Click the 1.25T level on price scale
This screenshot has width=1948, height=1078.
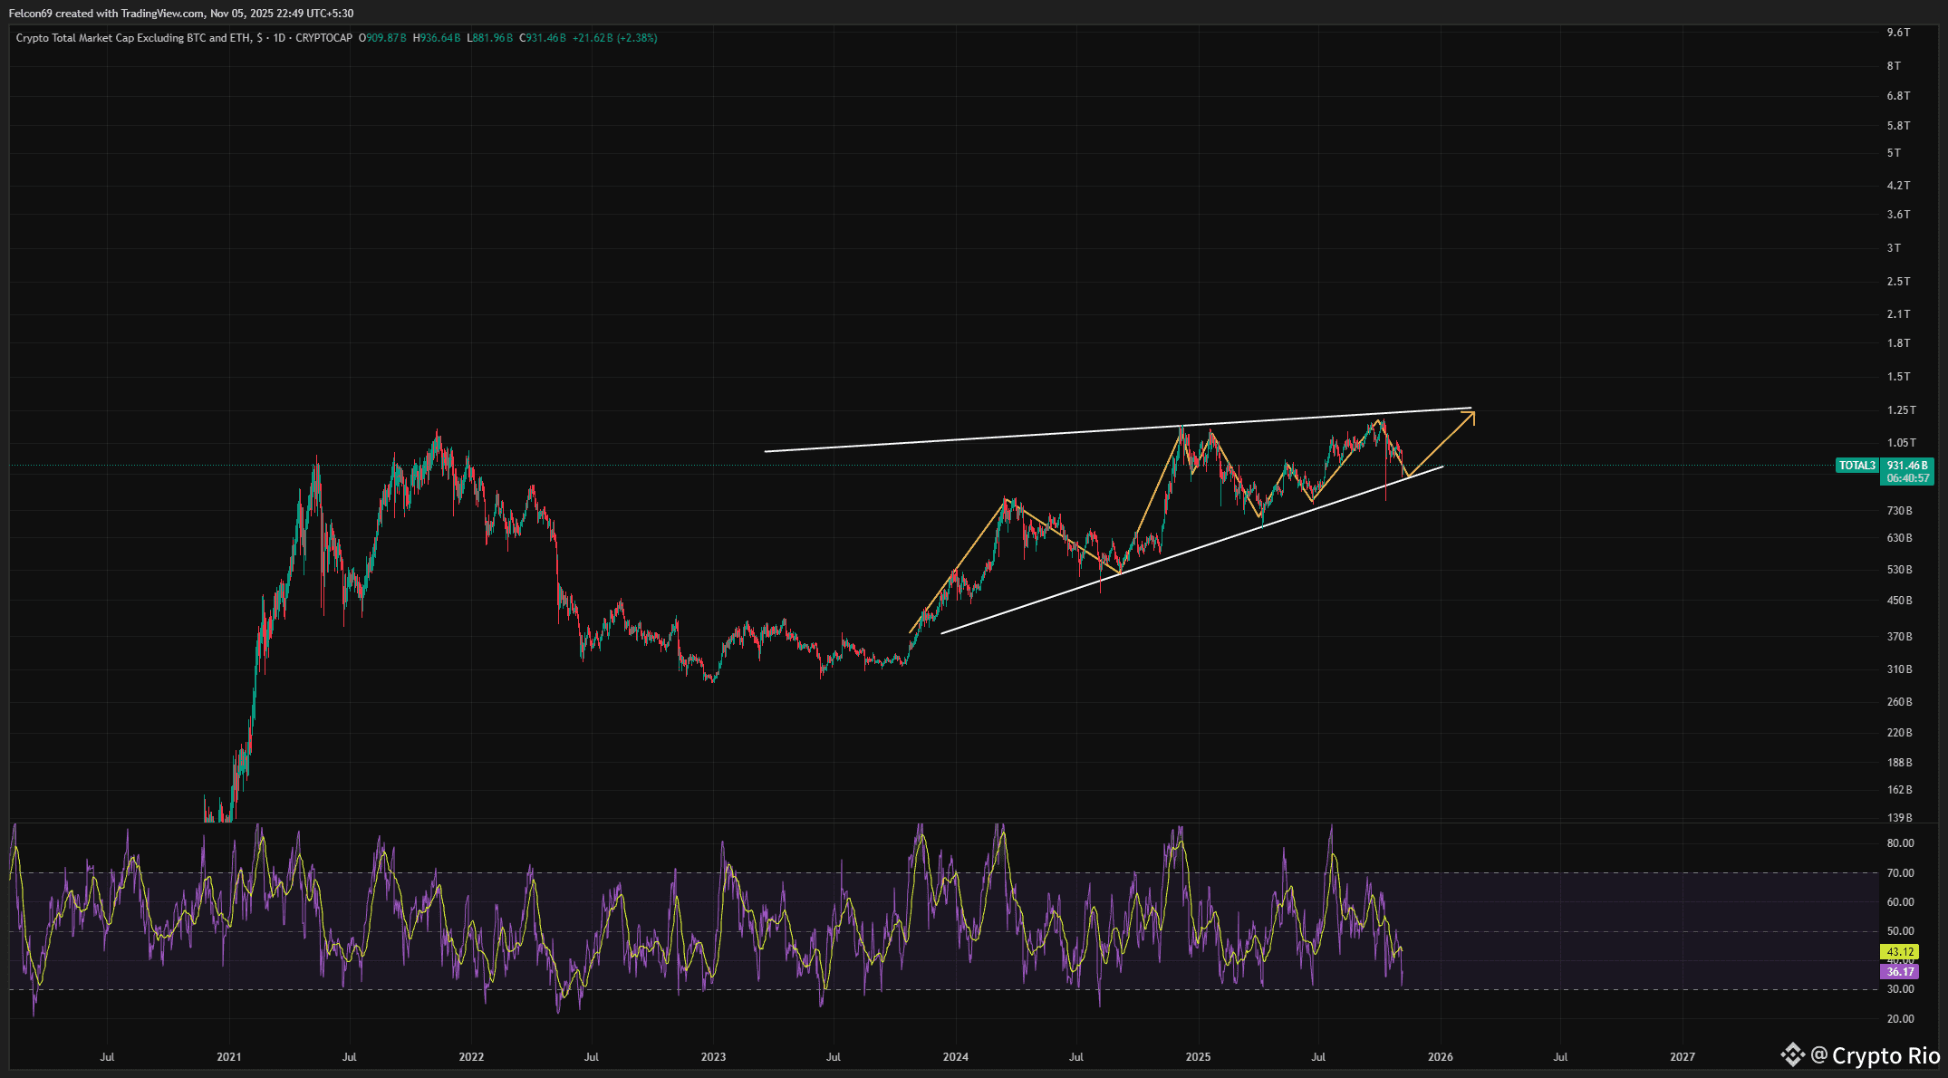tap(1901, 410)
